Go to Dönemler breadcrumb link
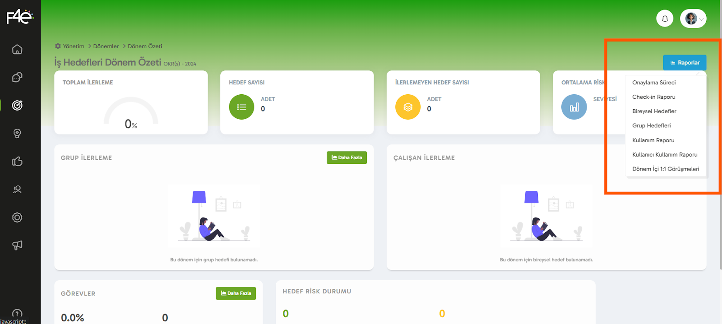This screenshot has width=722, height=324. [x=106, y=46]
